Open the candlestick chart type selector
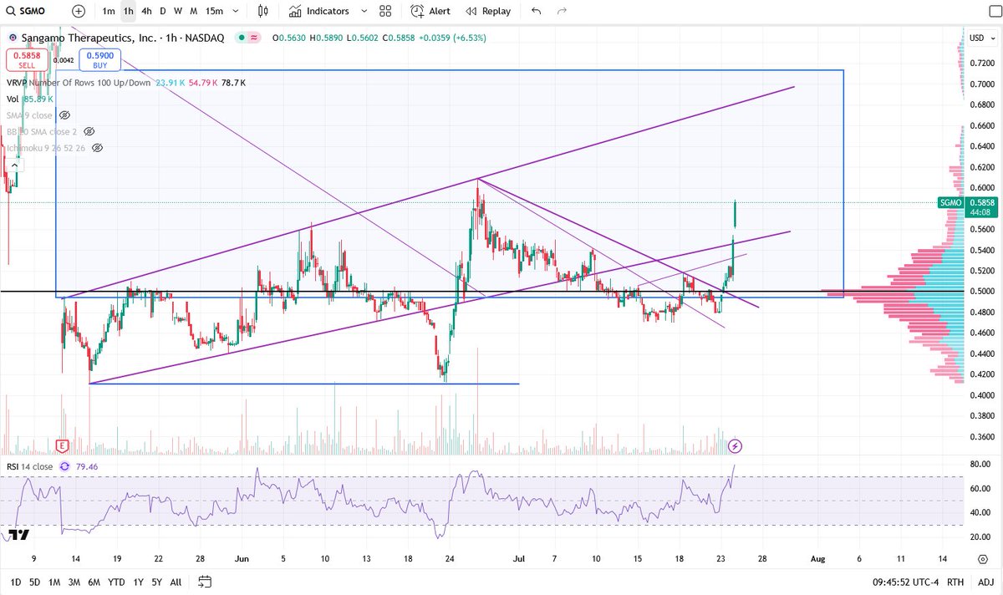 [263, 11]
